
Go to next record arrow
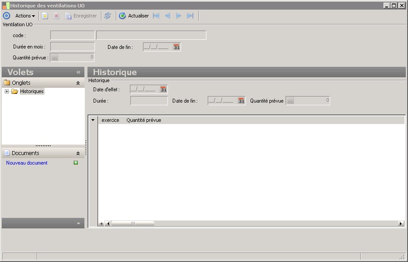(x=178, y=16)
